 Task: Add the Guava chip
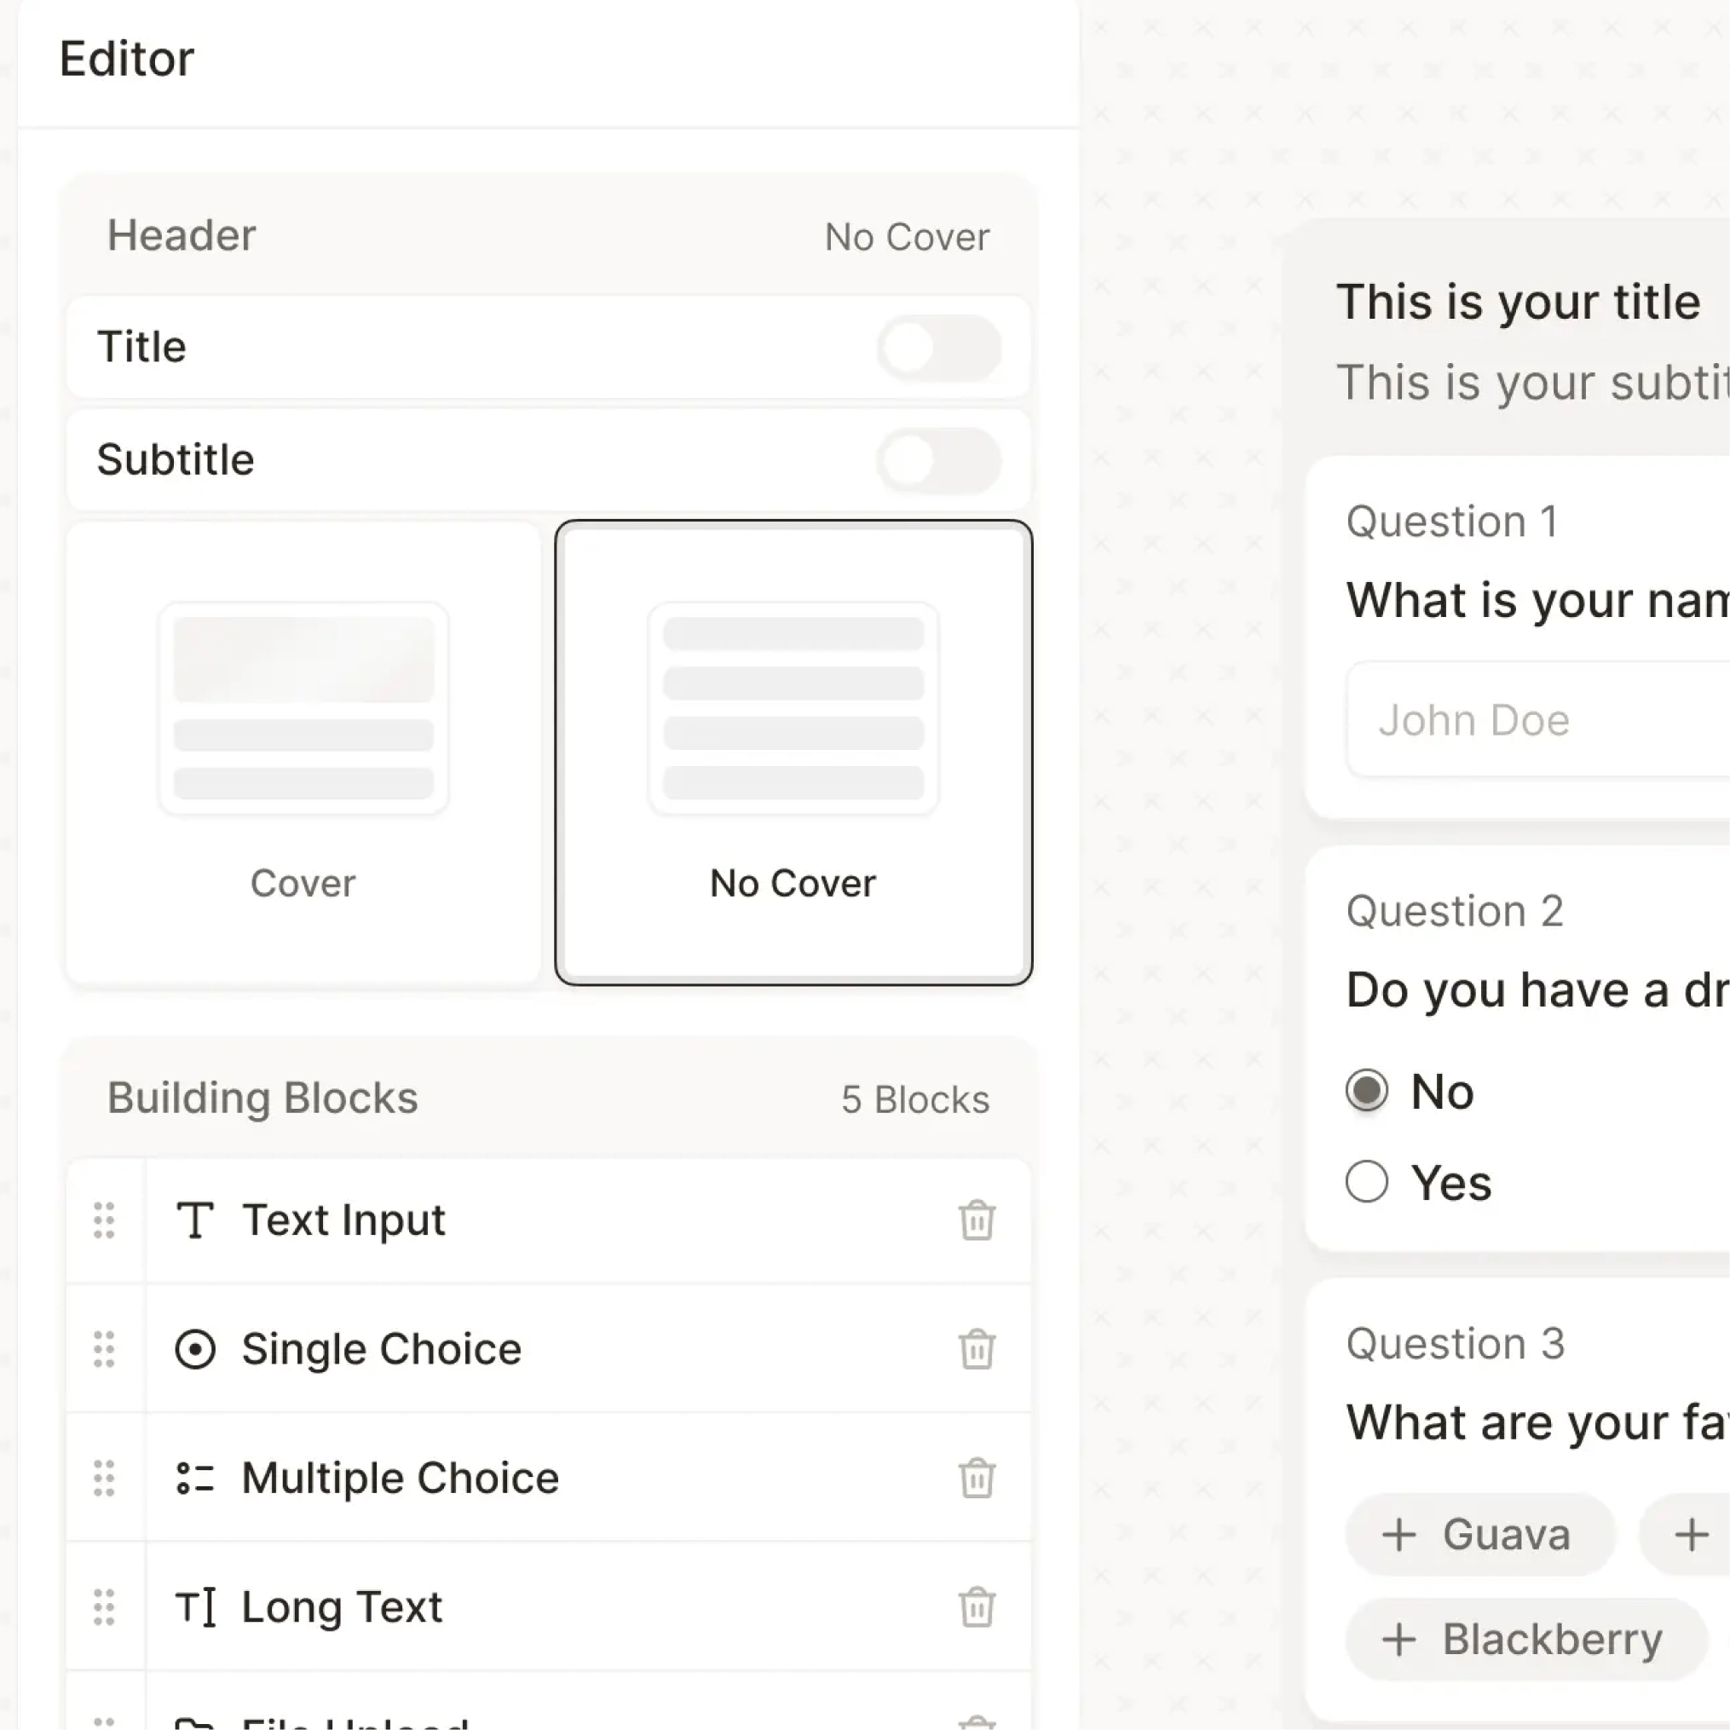[1479, 1535]
